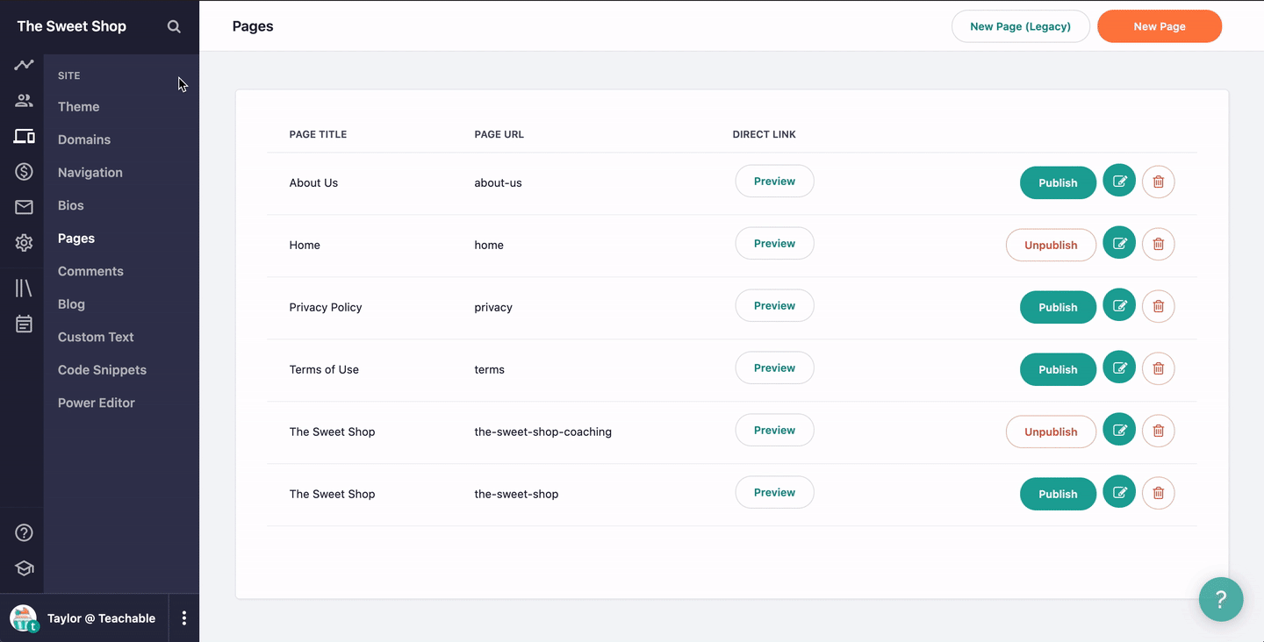Open the Emails envelope icon
1264x642 pixels.
(24, 207)
